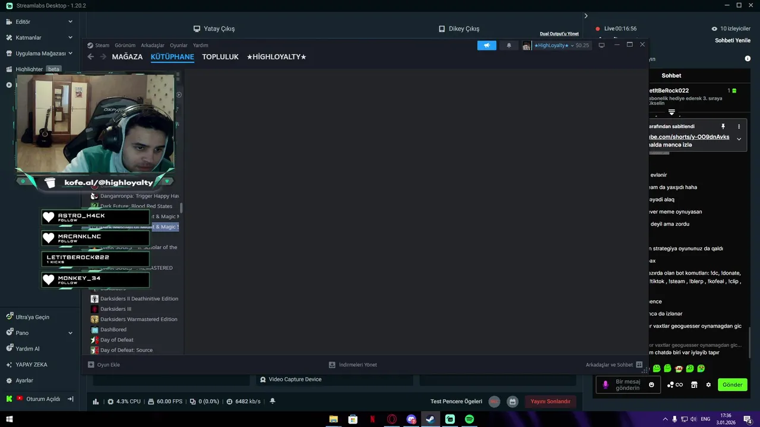The width and height of the screenshot is (760, 427).
Task: Expand the Uygulama Mağazası sidebar menu
Action: click(70, 53)
